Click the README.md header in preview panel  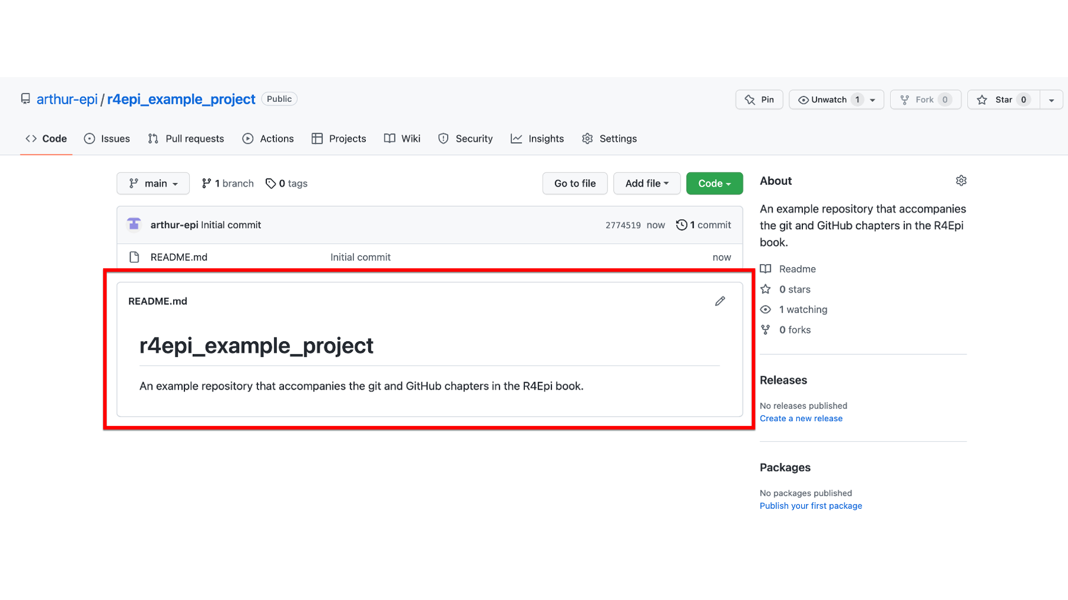pos(158,301)
